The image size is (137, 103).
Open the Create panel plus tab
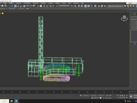click(132, 14)
